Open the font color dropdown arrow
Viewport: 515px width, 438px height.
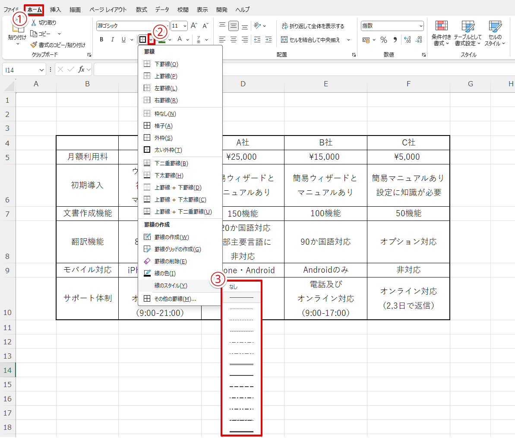(x=187, y=40)
